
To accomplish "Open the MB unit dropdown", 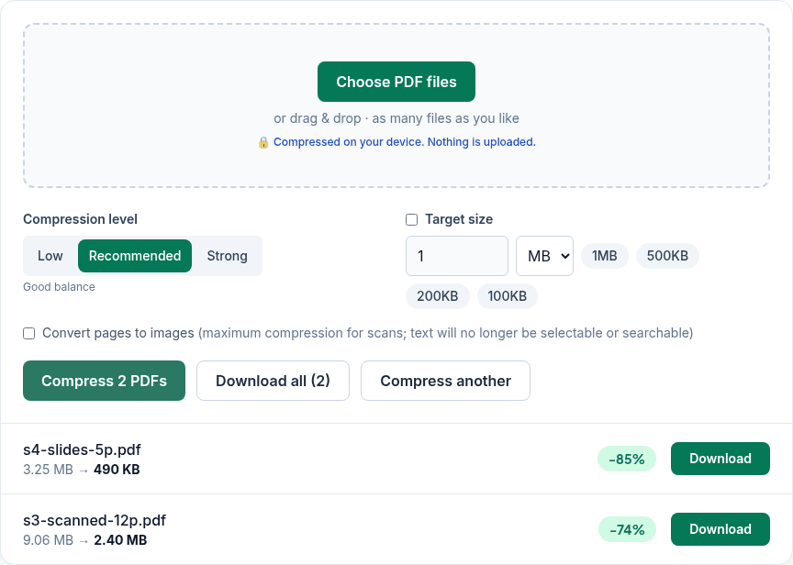I will [x=544, y=256].
